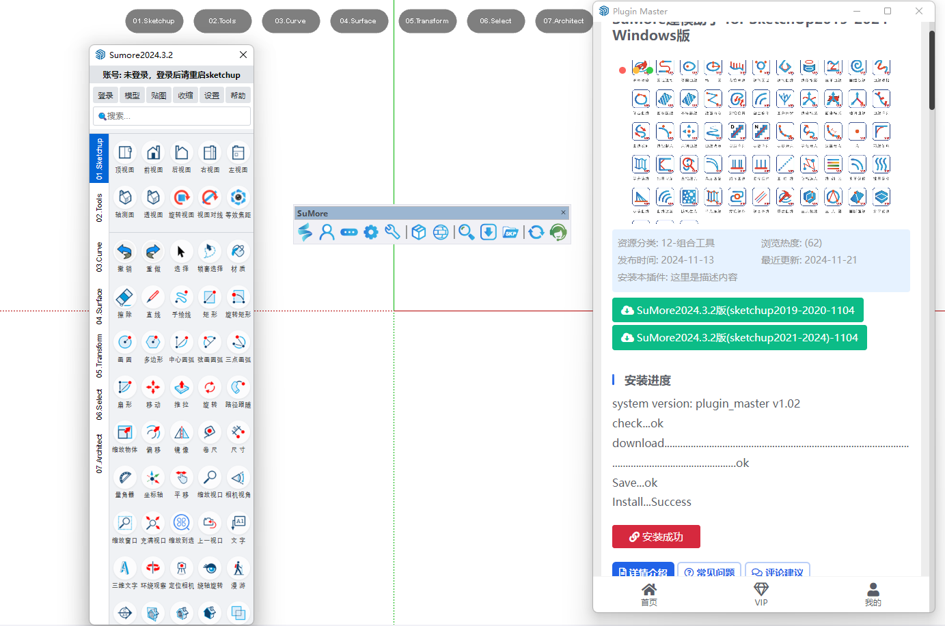Click the red 安装成功 button
Screen dimensions: 945x626
[656, 537]
